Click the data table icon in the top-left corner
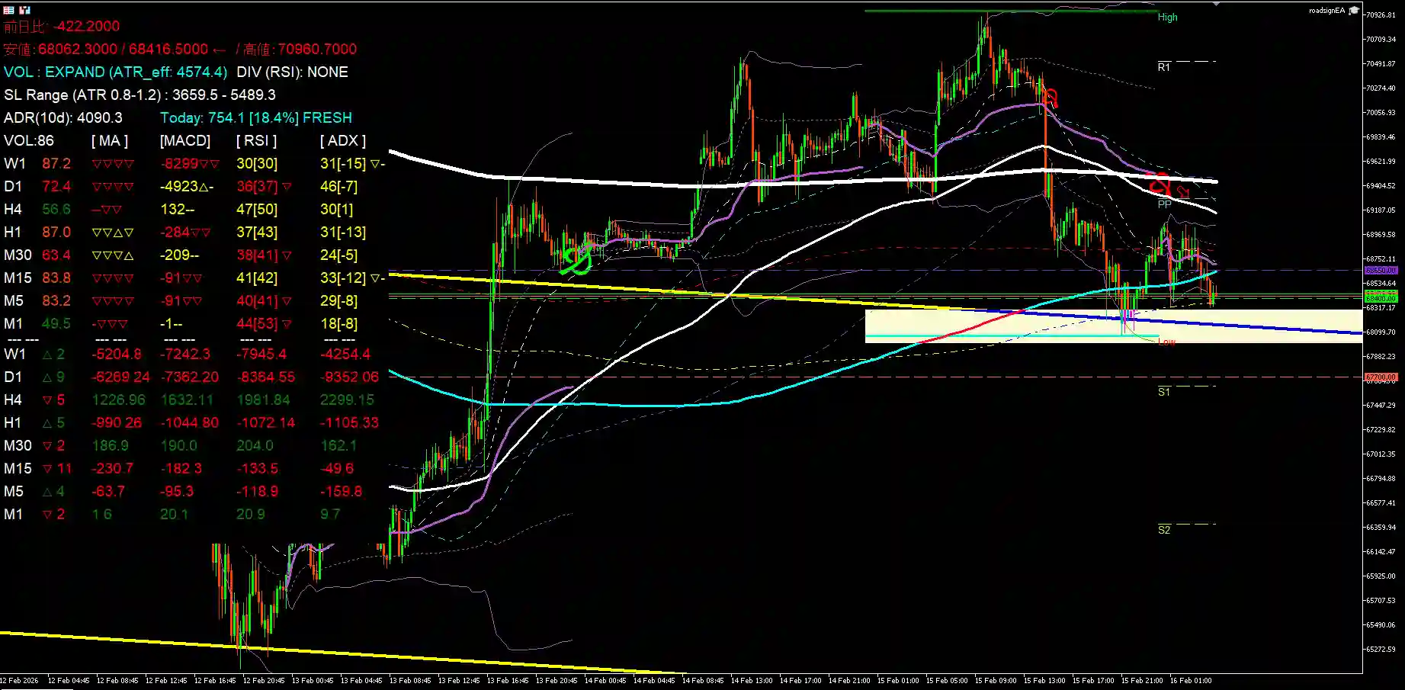This screenshot has height=690, width=1405. 8,10
